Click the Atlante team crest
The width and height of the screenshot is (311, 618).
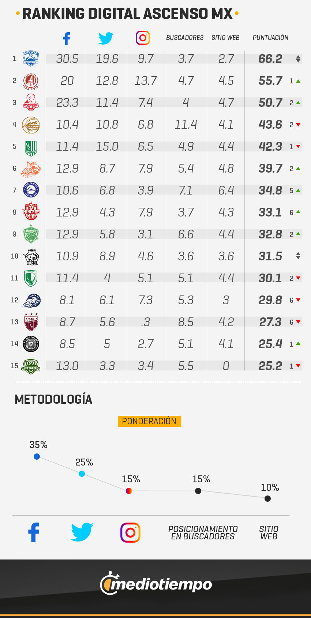[31, 322]
